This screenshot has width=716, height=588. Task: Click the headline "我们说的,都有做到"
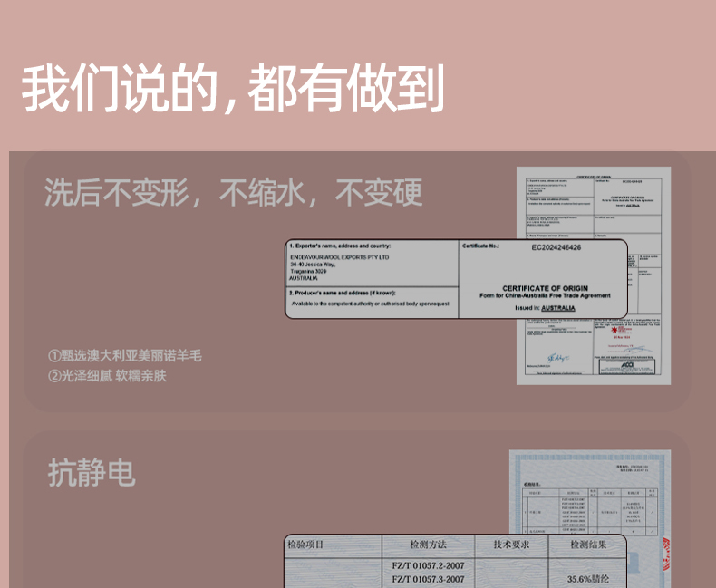point(233,88)
